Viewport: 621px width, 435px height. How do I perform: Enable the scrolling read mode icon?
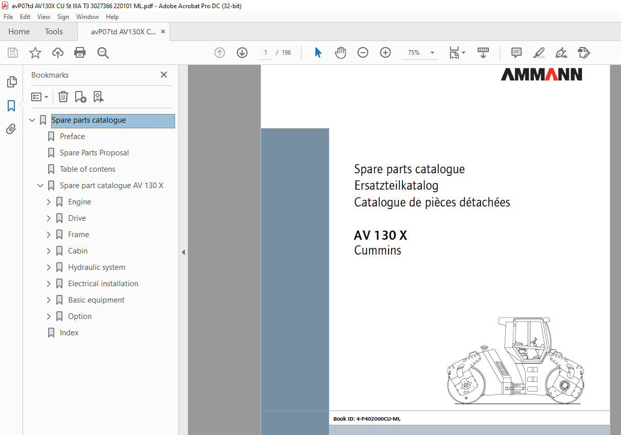(x=483, y=53)
